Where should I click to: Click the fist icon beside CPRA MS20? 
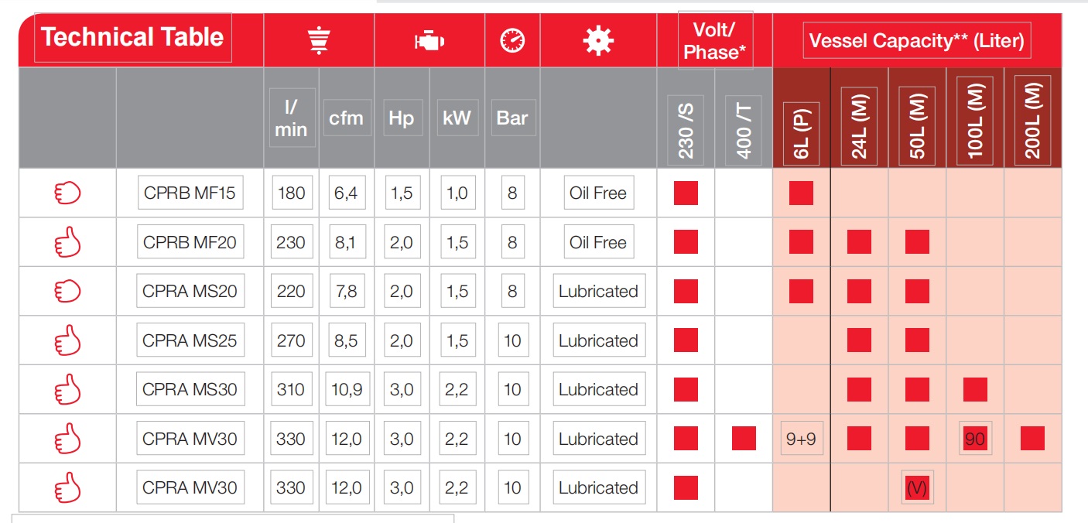[x=67, y=292]
